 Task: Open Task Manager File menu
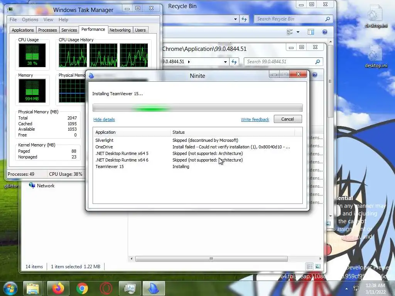13,20
